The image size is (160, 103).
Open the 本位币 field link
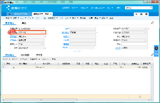(118, 48)
